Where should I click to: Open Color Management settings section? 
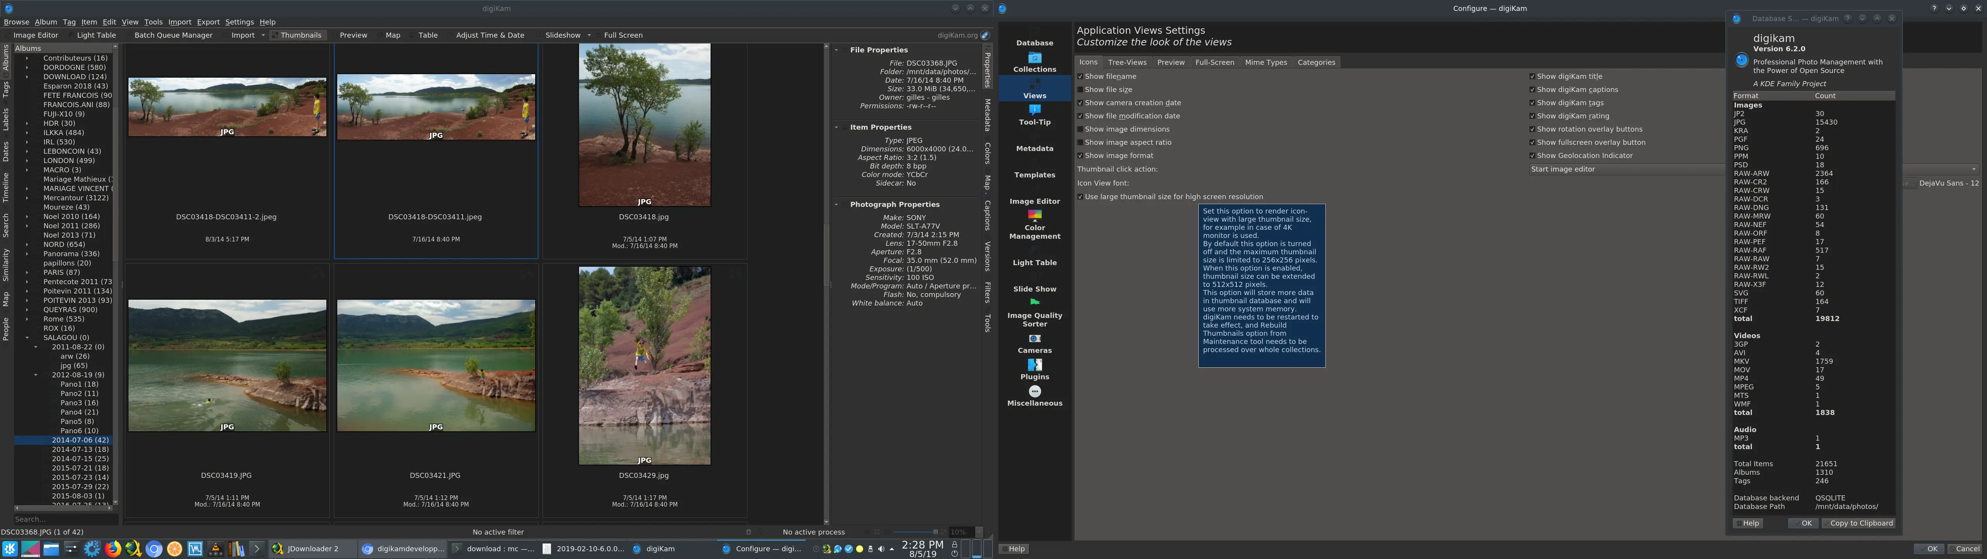[1035, 231]
